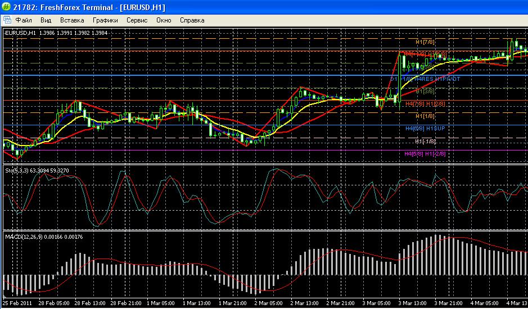Click the H1[-1/8] level label
Screen dimensions: 528x309
425,142
